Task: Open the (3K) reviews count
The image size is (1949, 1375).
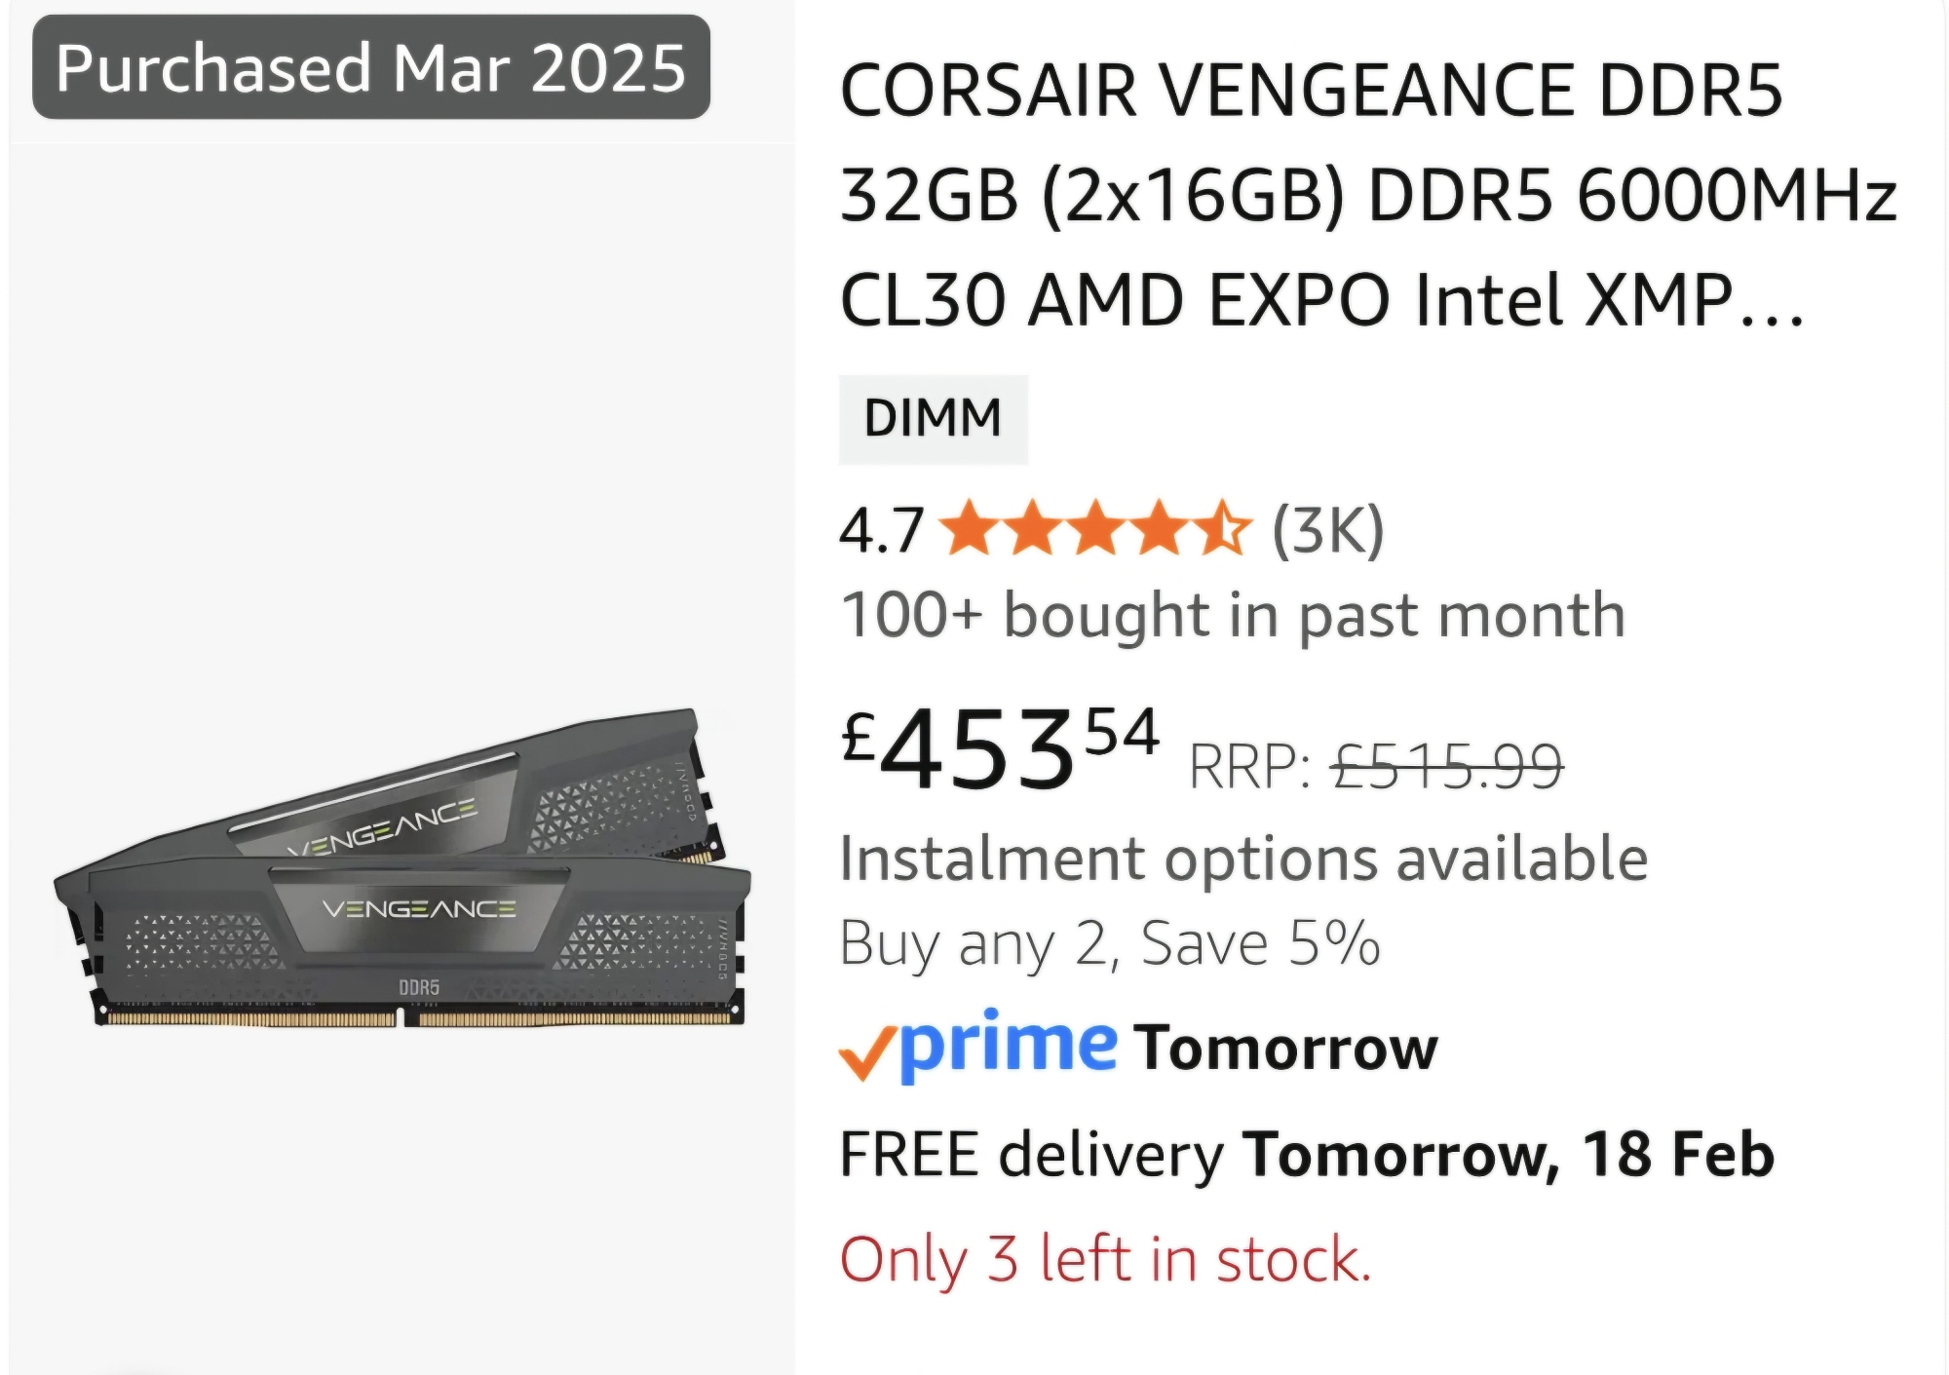Action: (x=1328, y=530)
